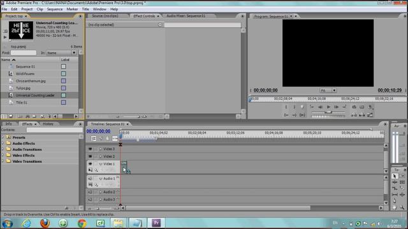This screenshot has width=408, height=229.
Task: Click the Universal Counting Leader preview thumbnail
Action: [21, 30]
